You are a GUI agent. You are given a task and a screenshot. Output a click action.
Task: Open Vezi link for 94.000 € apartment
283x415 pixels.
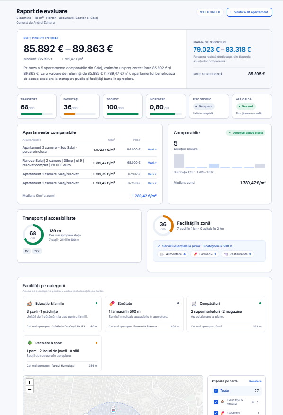pos(152,150)
